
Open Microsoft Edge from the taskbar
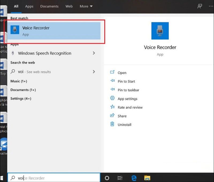[133, 177]
